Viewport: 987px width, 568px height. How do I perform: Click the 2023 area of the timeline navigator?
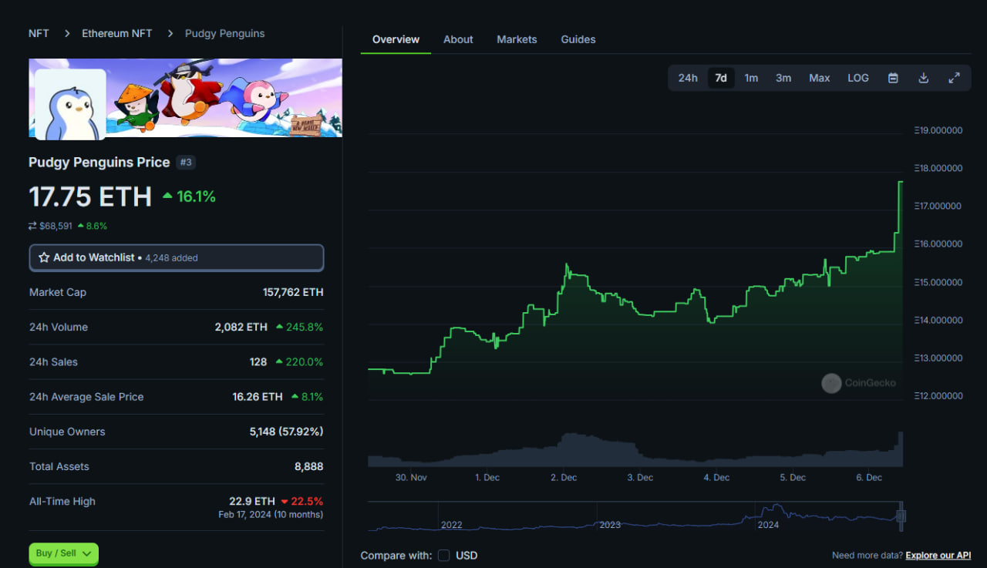[610, 525]
